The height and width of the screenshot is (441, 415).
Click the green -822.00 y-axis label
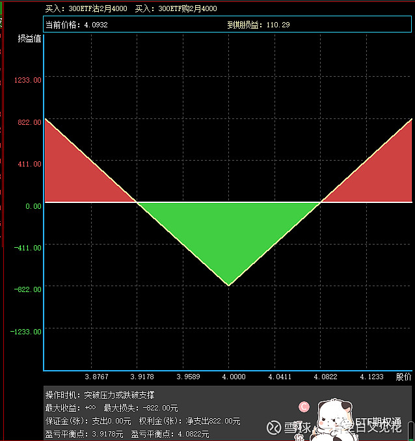[x=27, y=289]
